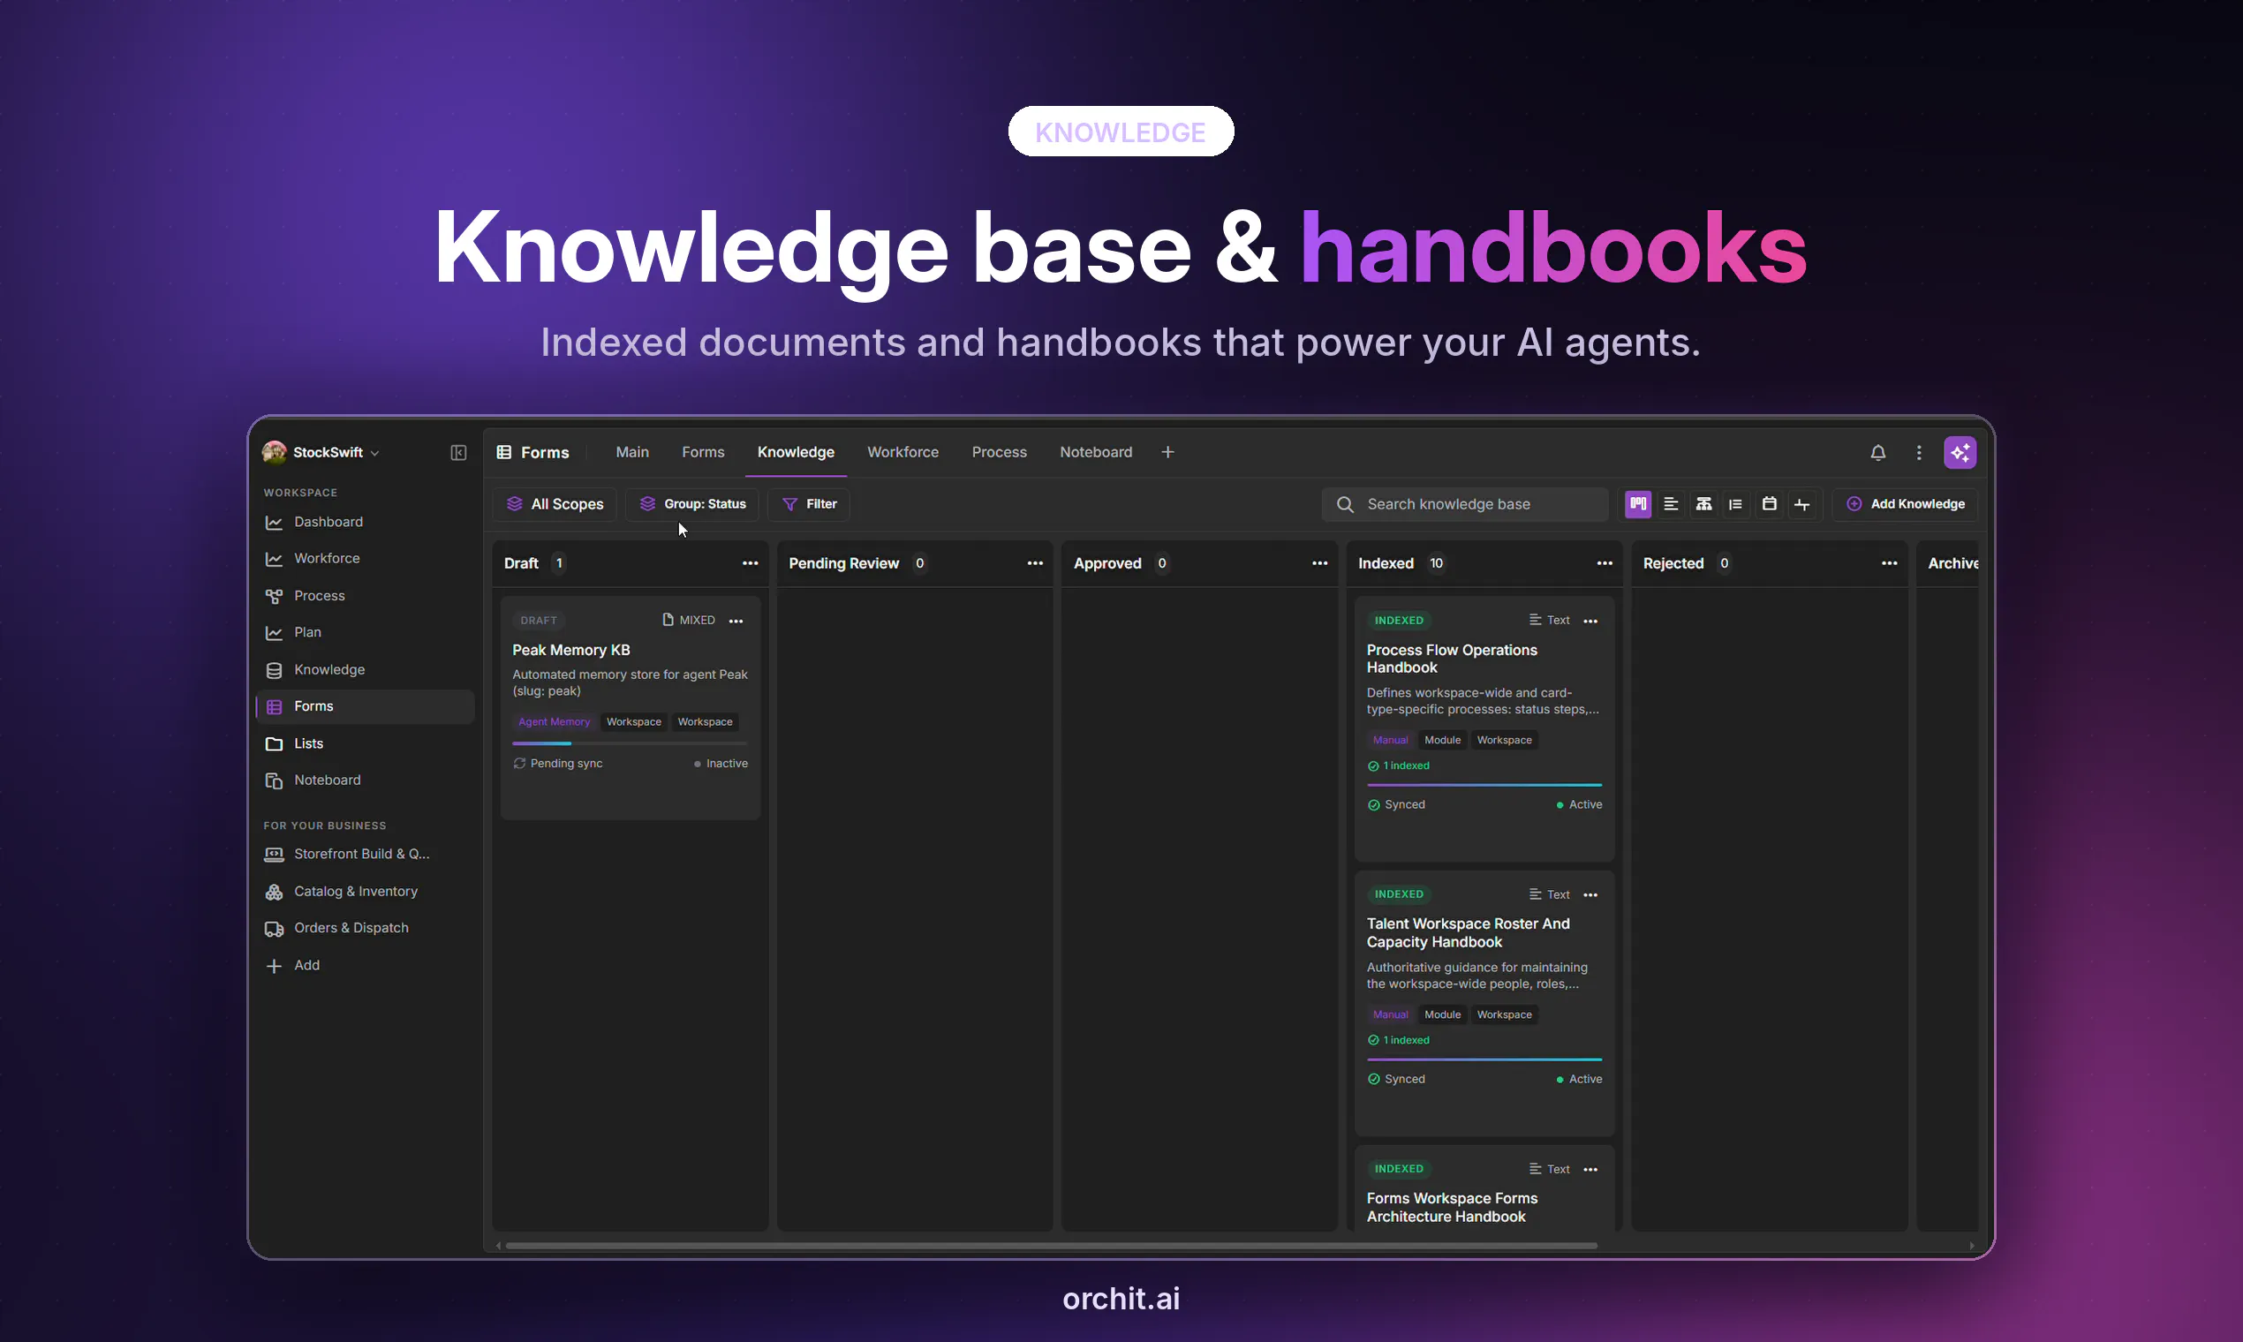Open the Peak Memory KB card
Image resolution: width=2243 pixels, height=1342 pixels.
[631, 707]
